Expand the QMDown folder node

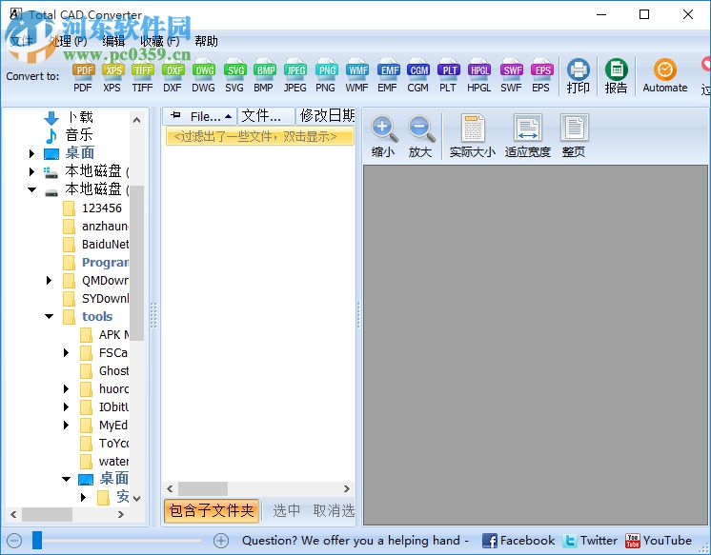click(x=49, y=281)
